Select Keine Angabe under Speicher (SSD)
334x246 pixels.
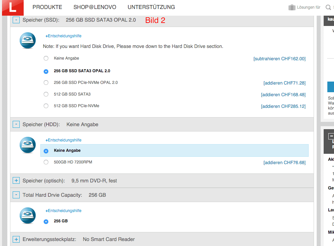click(46, 58)
